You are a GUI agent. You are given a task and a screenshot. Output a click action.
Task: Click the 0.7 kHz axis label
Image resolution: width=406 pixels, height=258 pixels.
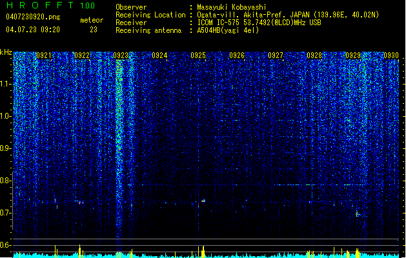6,213
